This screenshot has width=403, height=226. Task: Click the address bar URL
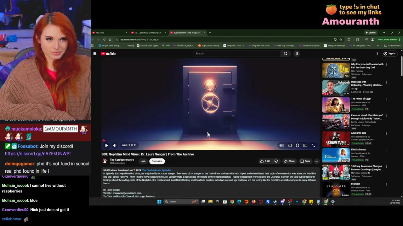139,40
